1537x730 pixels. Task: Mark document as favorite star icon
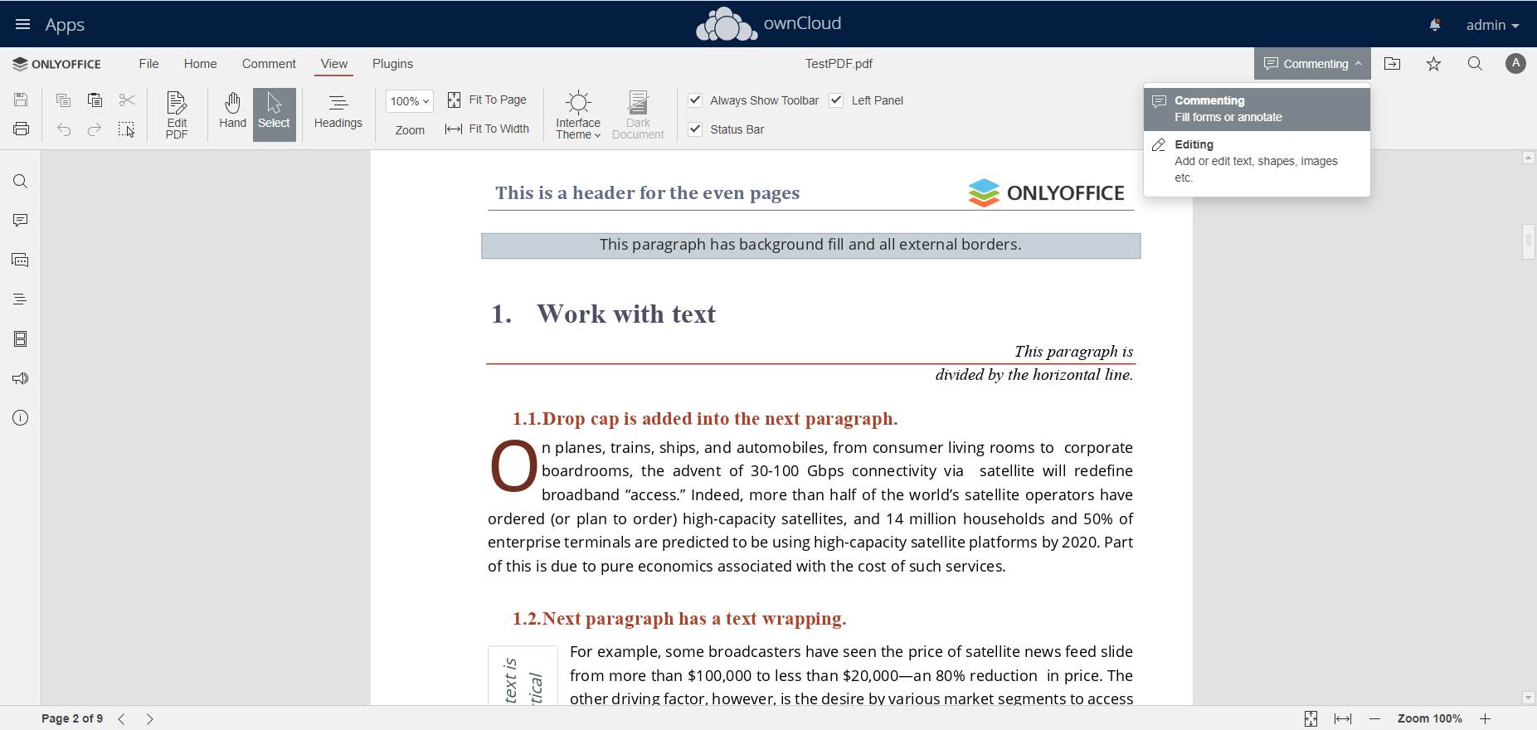pyautogui.click(x=1433, y=64)
